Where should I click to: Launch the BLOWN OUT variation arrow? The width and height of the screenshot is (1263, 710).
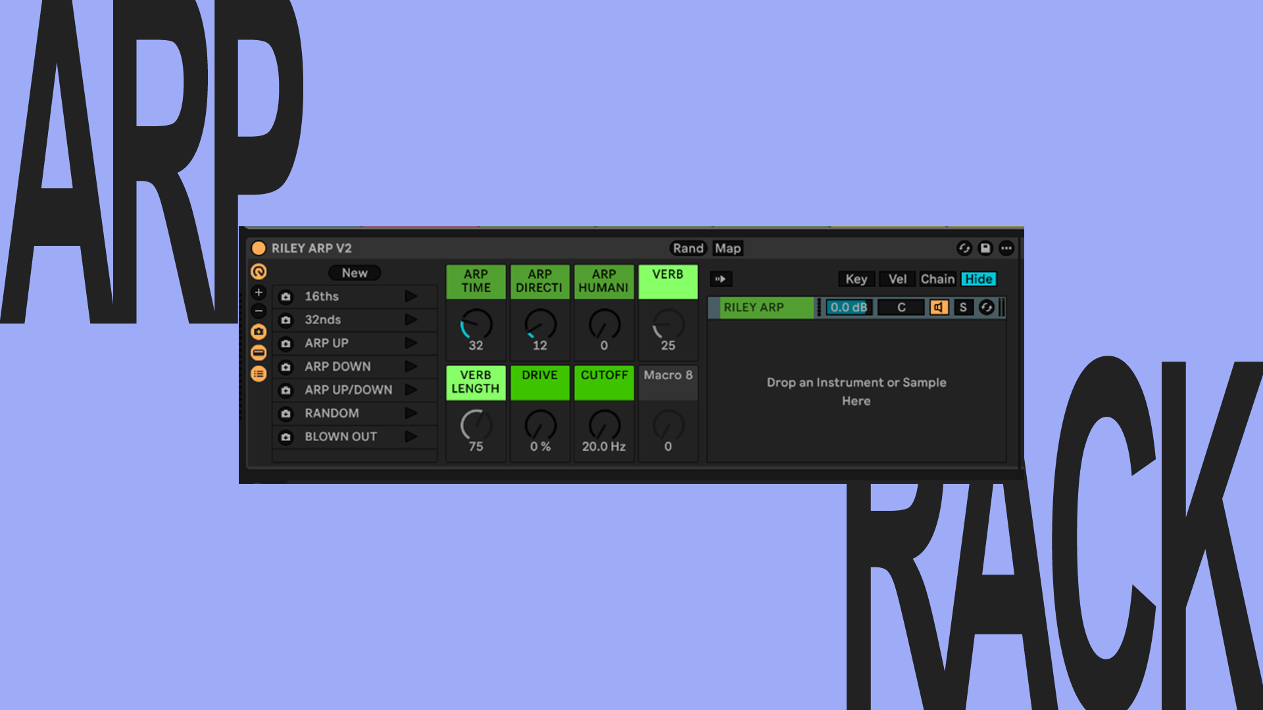coord(411,437)
